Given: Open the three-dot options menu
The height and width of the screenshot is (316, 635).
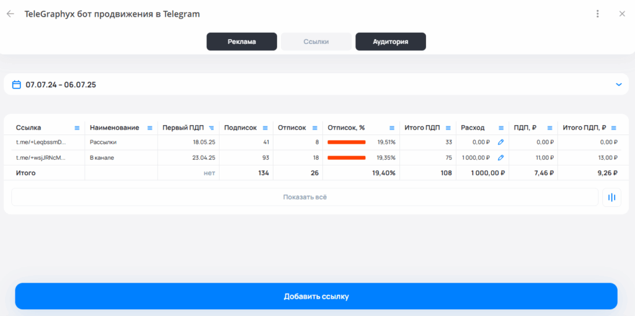Looking at the screenshot, I should [597, 14].
